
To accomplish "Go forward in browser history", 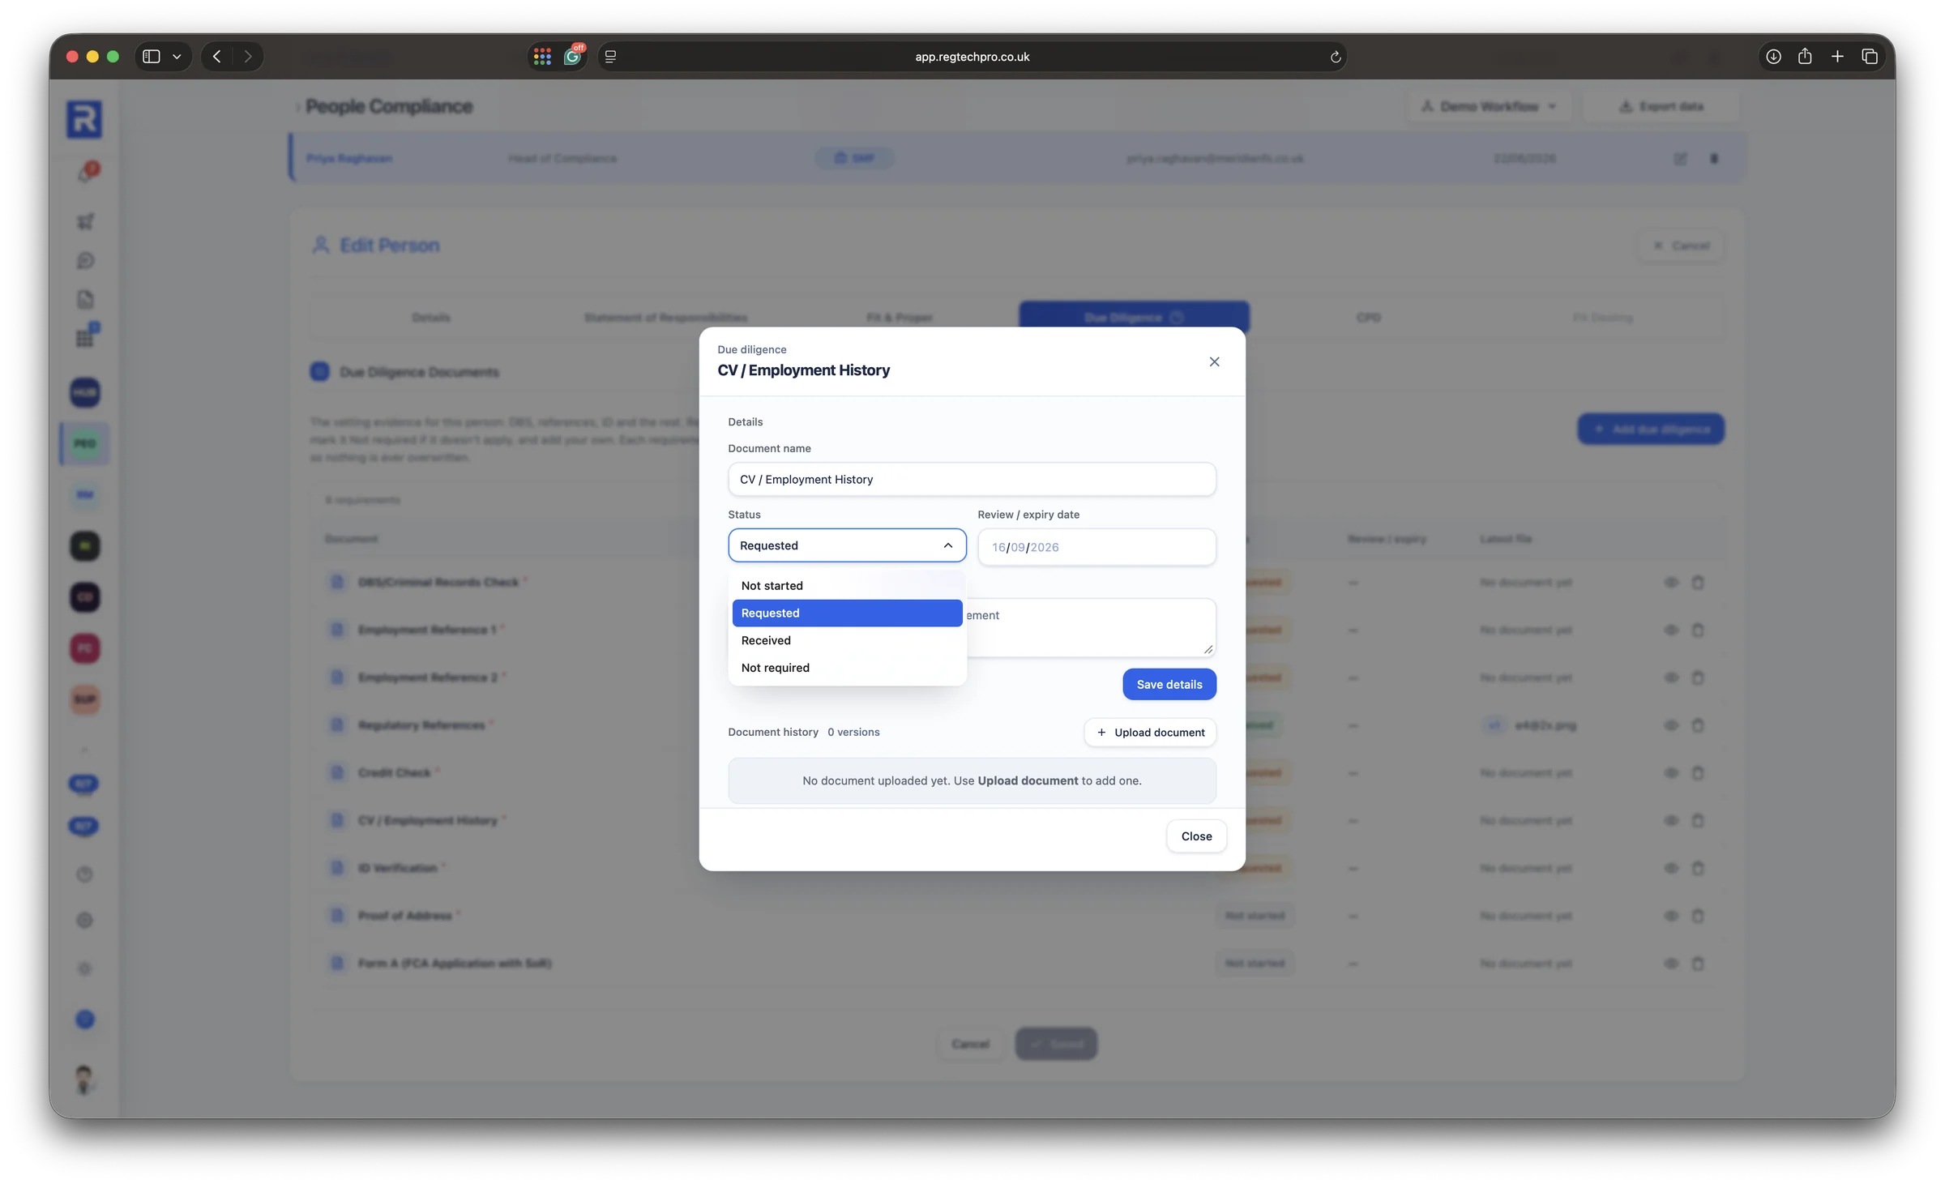I will 248,57.
